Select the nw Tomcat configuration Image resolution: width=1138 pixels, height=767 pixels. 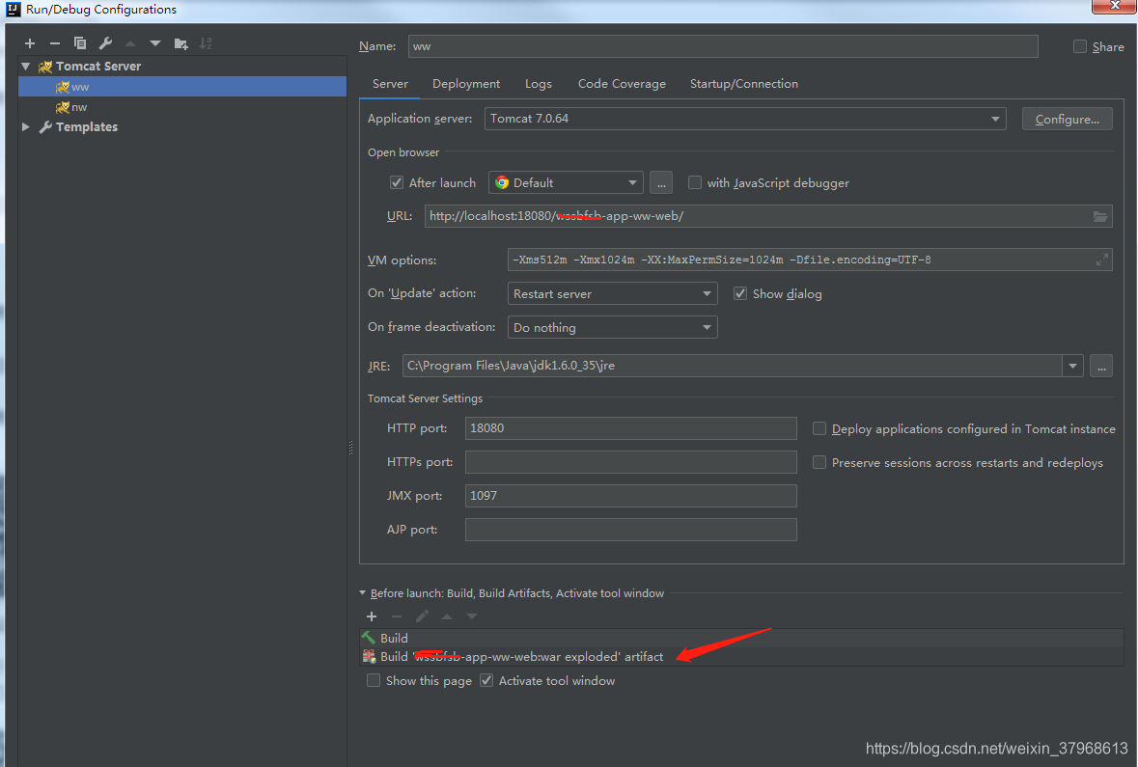pos(77,107)
